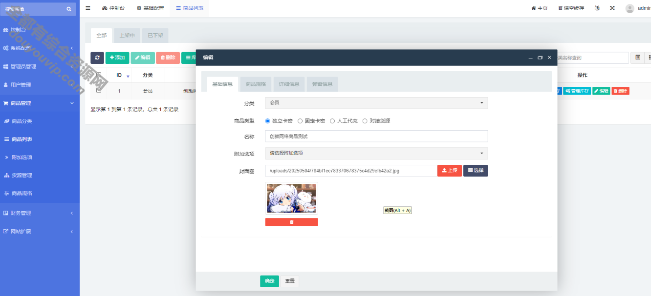Click the 选择 button beside upload

[476, 170]
